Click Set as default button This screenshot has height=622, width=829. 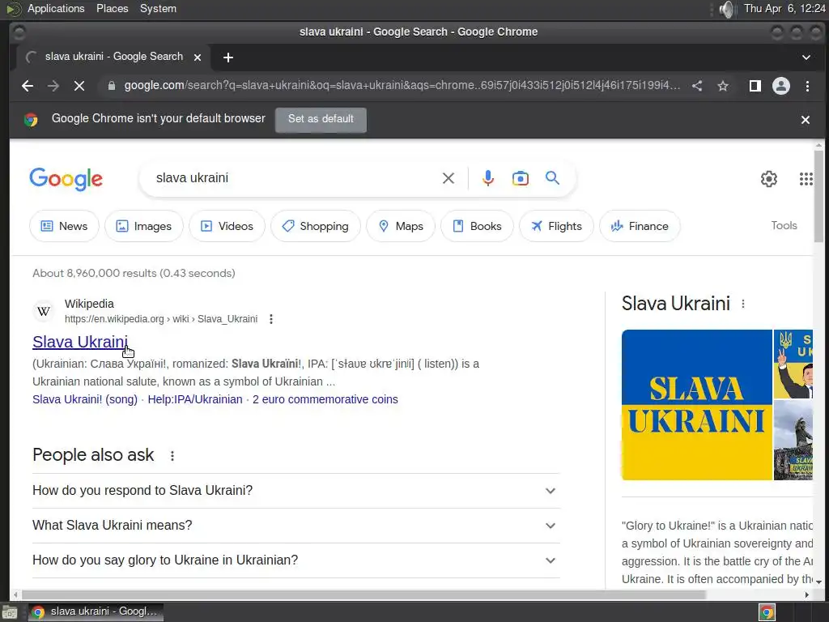click(321, 119)
